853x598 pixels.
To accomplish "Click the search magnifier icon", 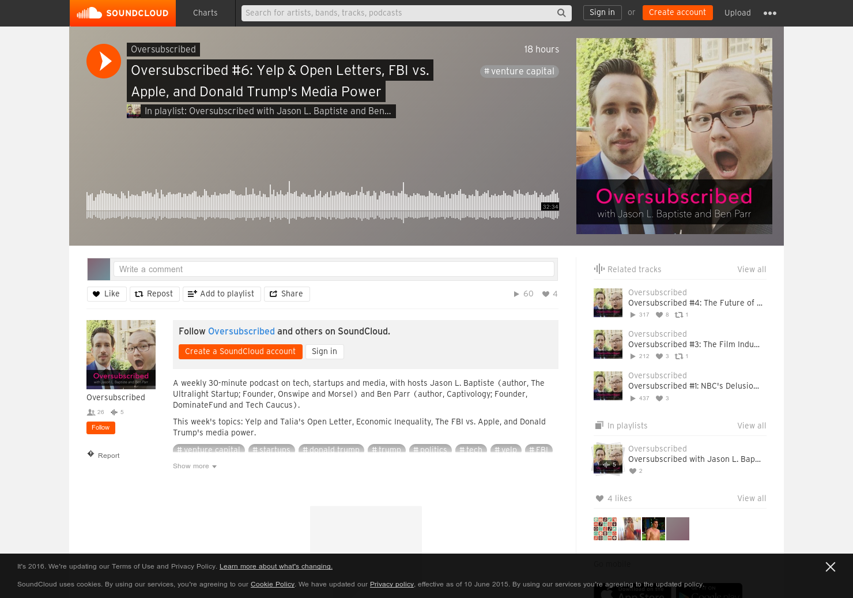I will pyautogui.click(x=561, y=13).
